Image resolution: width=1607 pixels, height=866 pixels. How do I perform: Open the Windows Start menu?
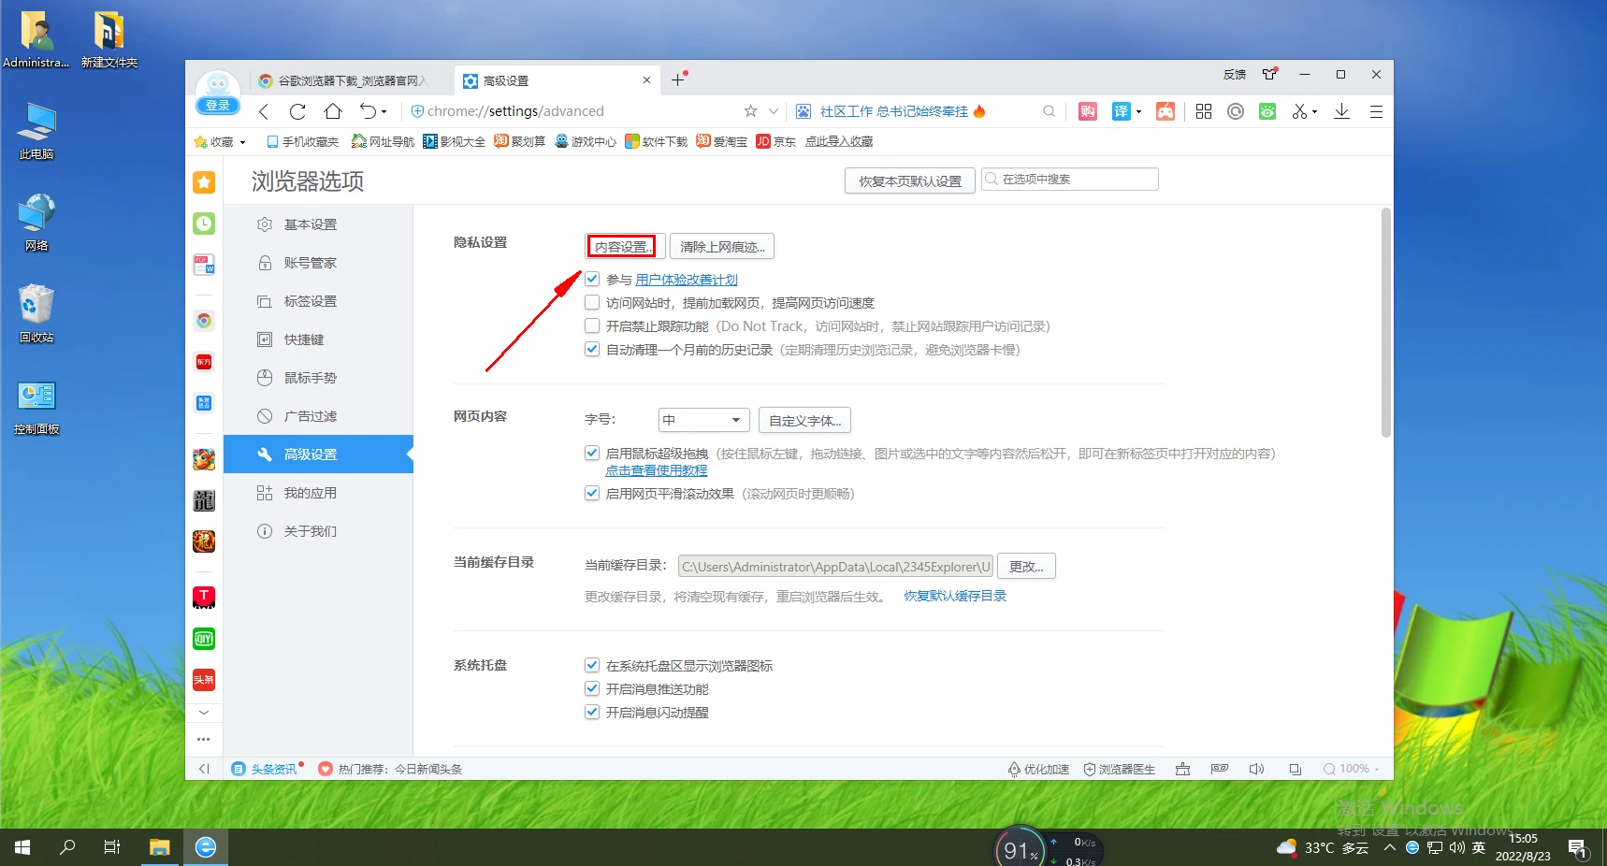tap(22, 847)
